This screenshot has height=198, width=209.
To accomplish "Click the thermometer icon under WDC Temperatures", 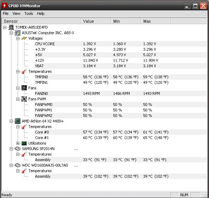I will [24, 171].
